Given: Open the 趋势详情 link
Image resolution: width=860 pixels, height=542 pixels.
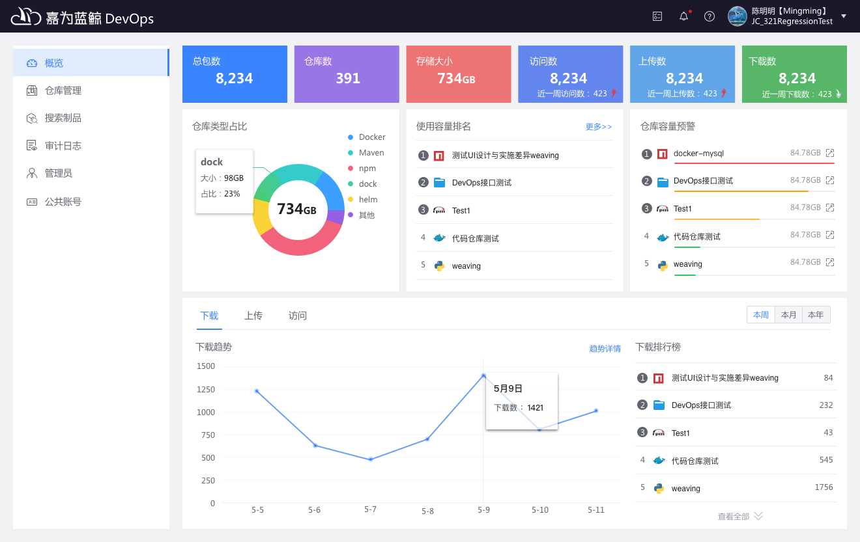Looking at the screenshot, I should click(x=605, y=349).
